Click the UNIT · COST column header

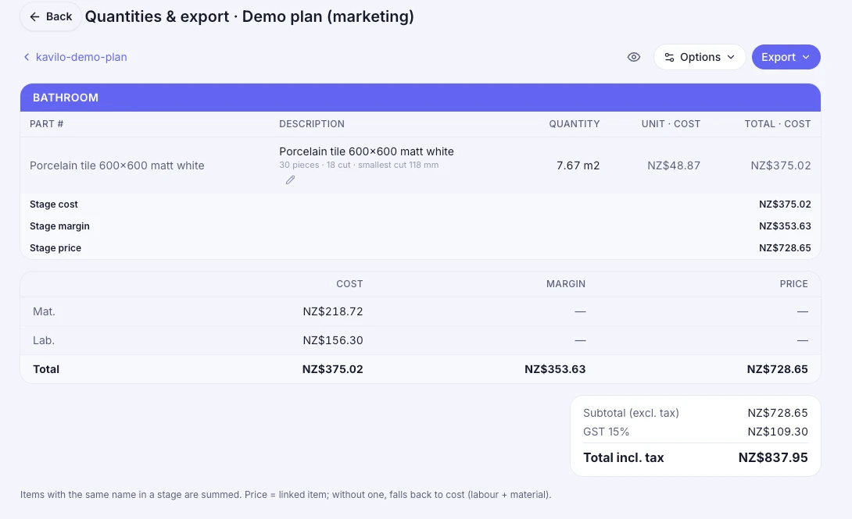tap(671, 124)
